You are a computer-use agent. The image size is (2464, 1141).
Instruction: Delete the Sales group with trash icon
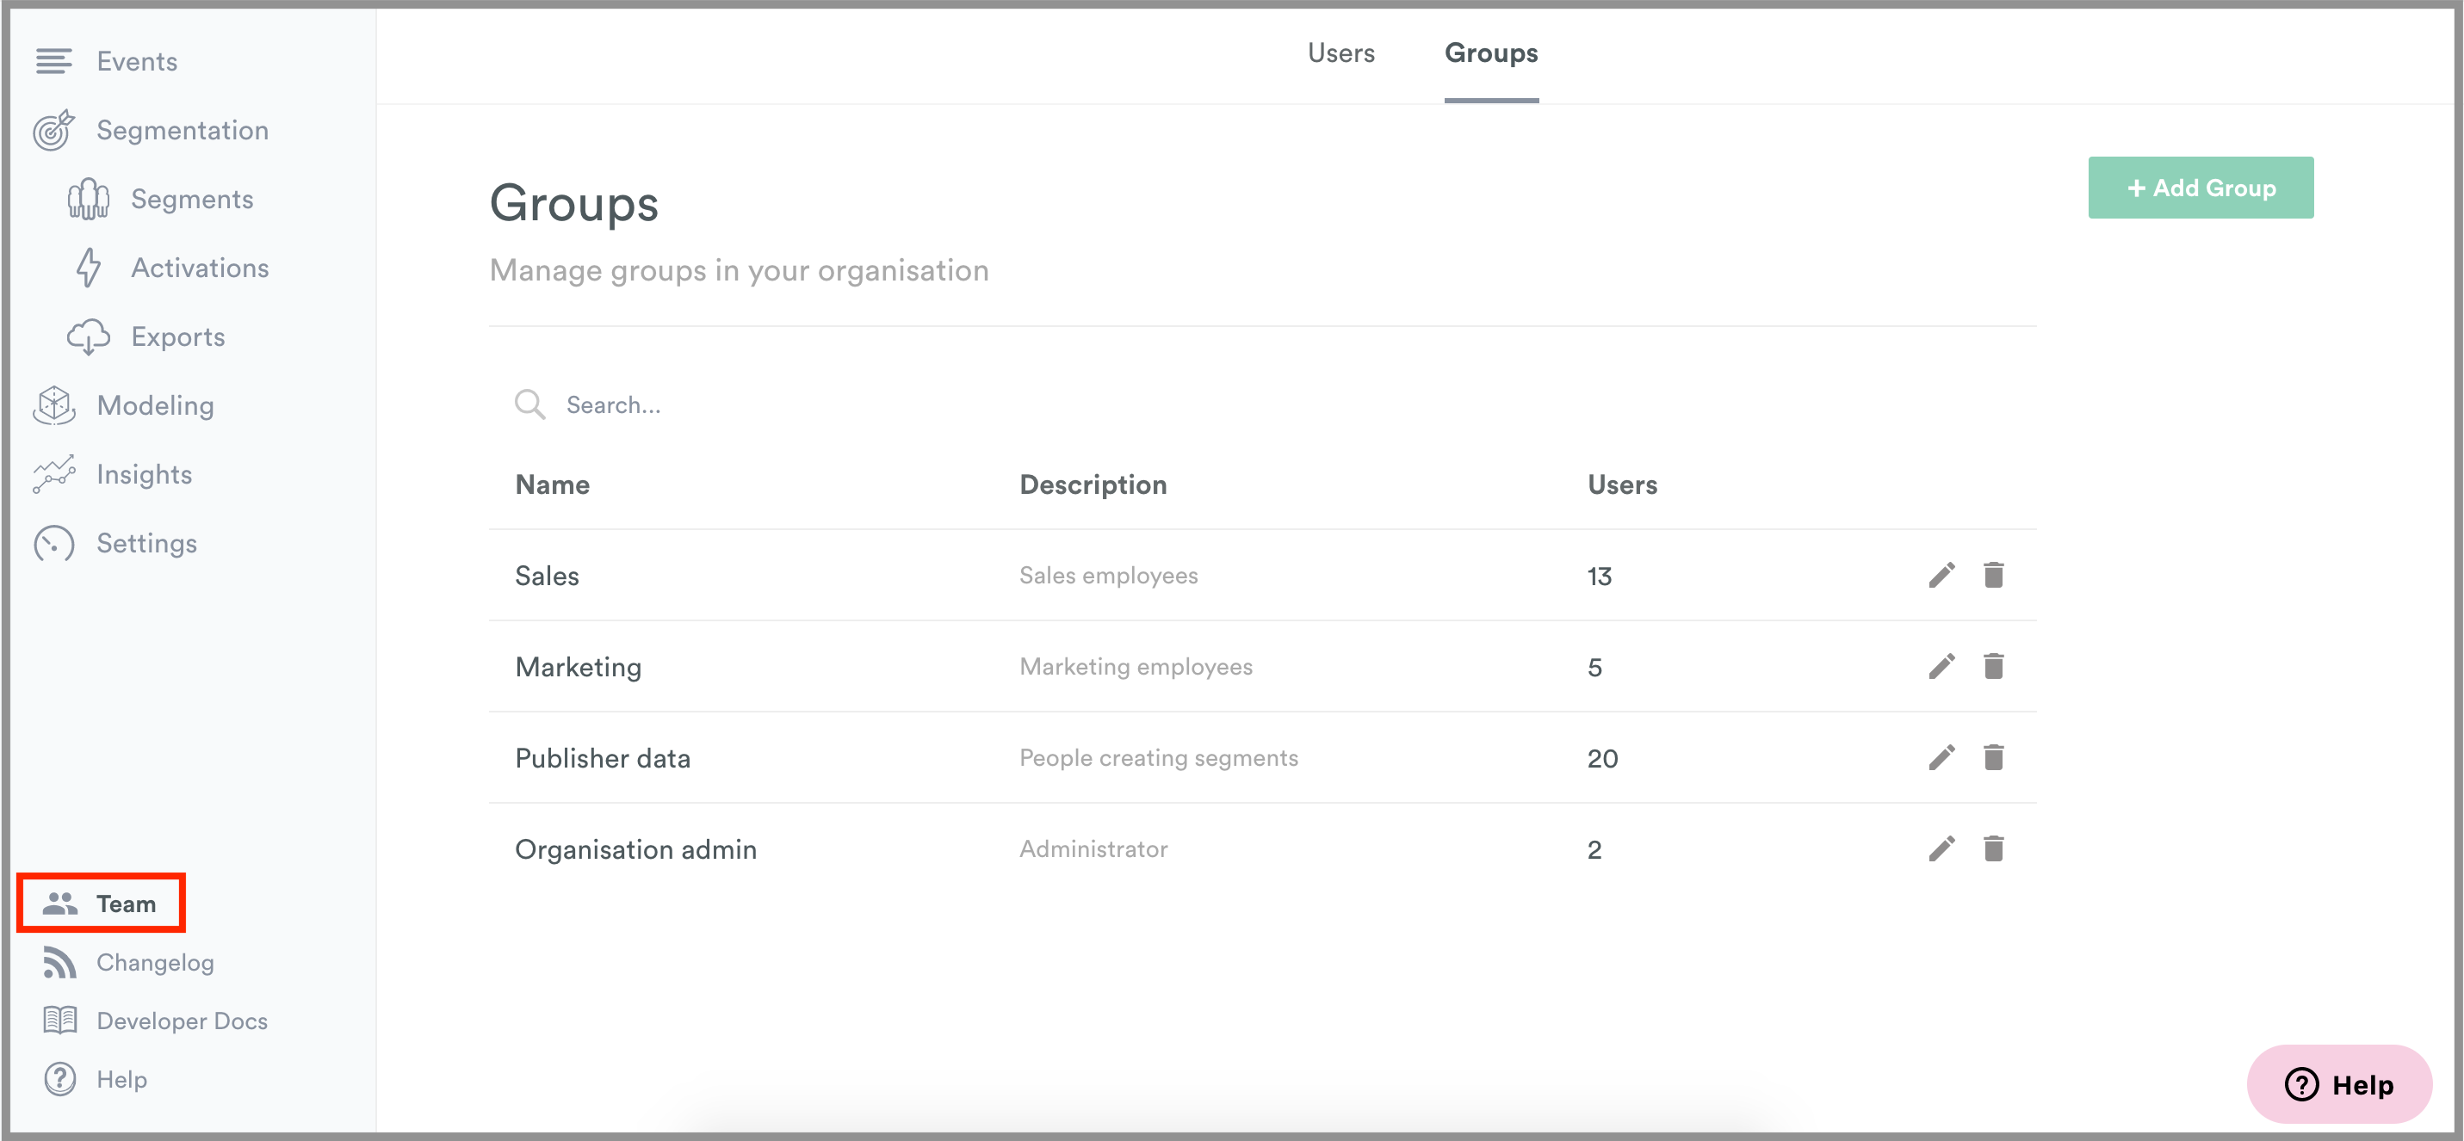point(1993,575)
